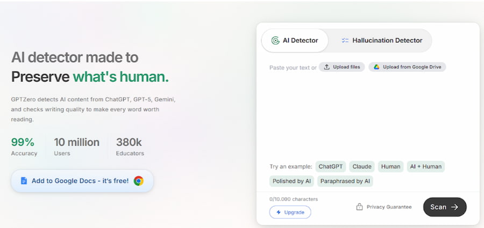The height and width of the screenshot is (228, 484).
Task: Click the arrow icon on Scan button
Action: [x=454, y=207]
